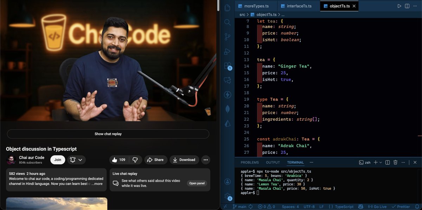This screenshot has width=422, height=210.
Task: Change indentation via Spaces: 4
Action: pyautogui.click(x=290, y=207)
